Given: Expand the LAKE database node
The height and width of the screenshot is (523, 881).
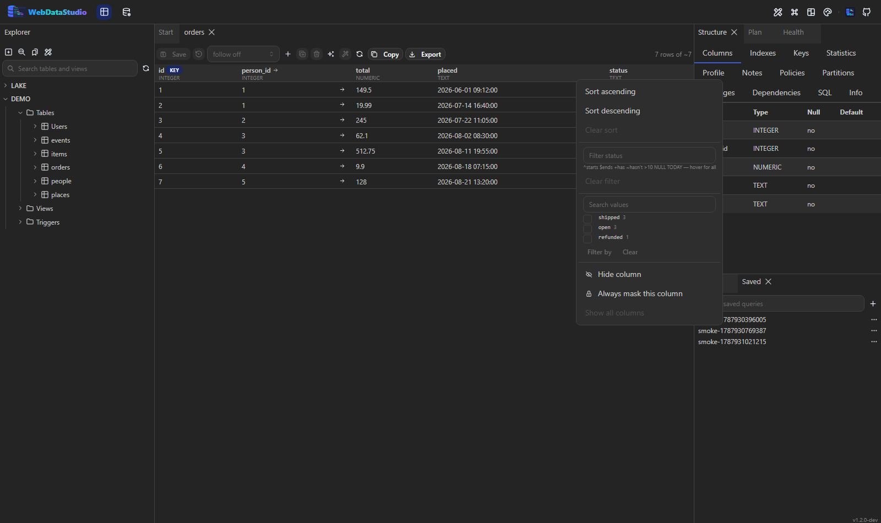Looking at the screenshot, I should click(6, 85).
